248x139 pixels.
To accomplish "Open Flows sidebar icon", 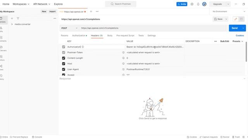I will [x=2, y=68].
